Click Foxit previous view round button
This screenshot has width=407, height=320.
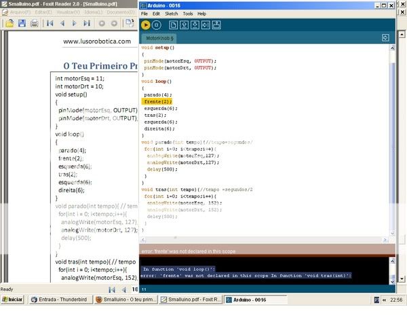102,24
